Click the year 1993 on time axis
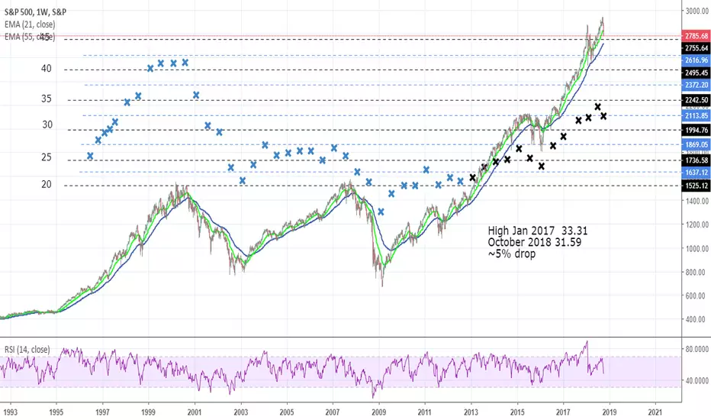The width and height of the screenshot is (711, 420). tap(10, 412)
